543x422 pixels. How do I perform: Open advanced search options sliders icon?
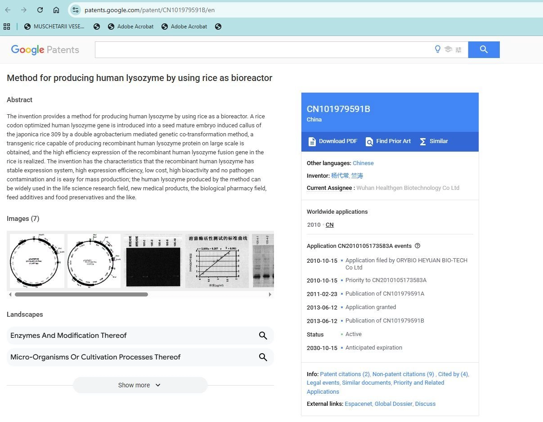click(458, 49)
